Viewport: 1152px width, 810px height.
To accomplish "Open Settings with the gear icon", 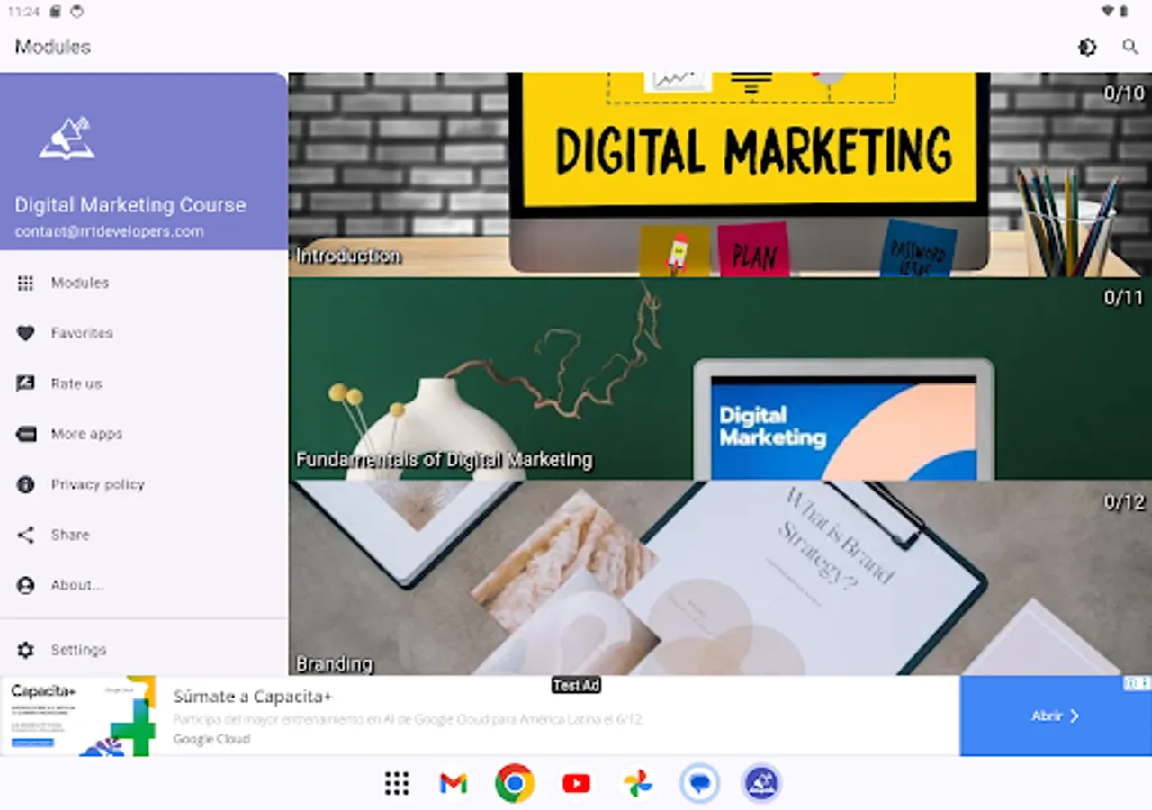I will 25,649.
